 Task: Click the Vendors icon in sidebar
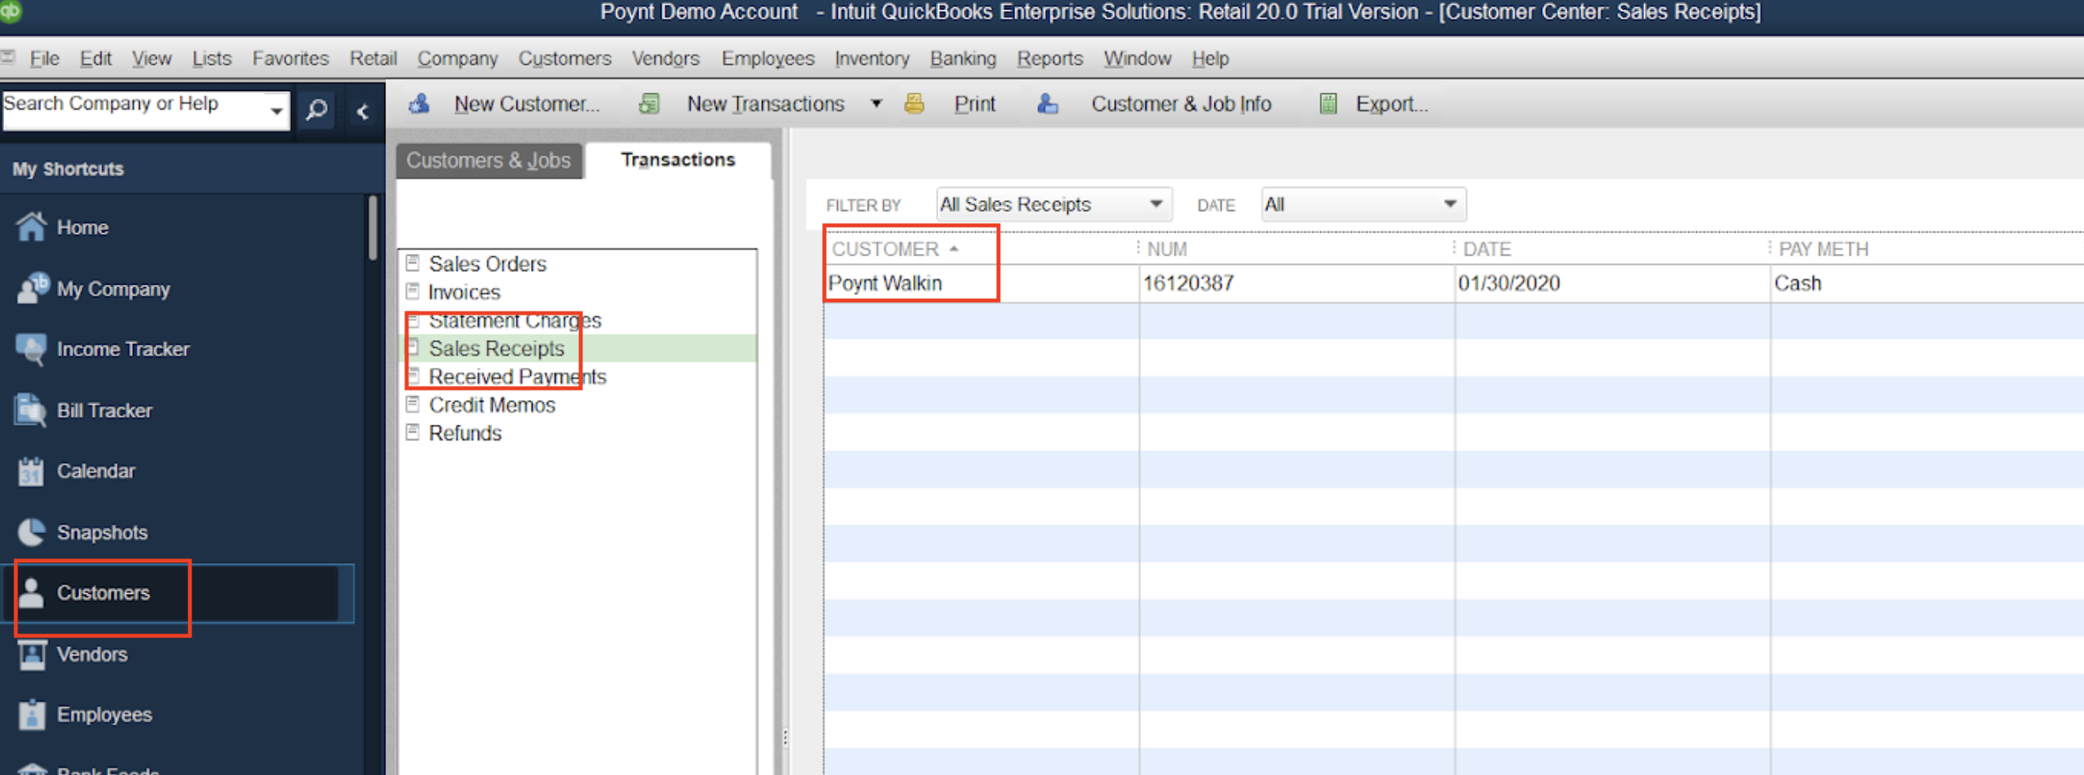[32, 654]
